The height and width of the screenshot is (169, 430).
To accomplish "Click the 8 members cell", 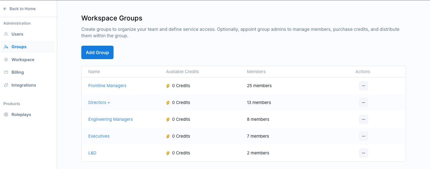I will coord(258,119).
